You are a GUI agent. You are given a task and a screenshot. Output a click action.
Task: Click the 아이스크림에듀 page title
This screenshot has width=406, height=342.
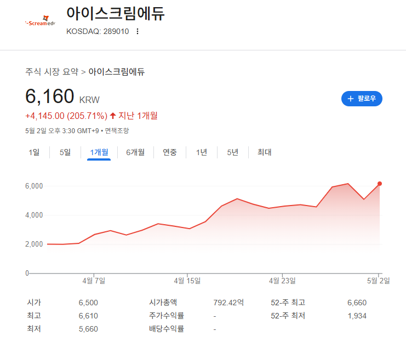115,14
